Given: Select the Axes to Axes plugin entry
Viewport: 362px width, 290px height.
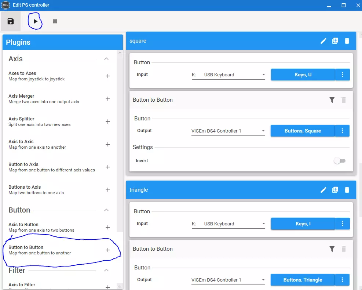Looking at the screenshot, I should pyautogui.click(x=59, y=76).
